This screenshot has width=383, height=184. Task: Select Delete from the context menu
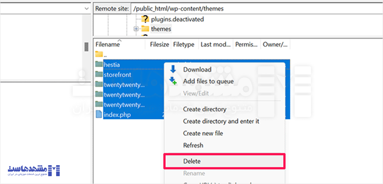click(192, 161)
